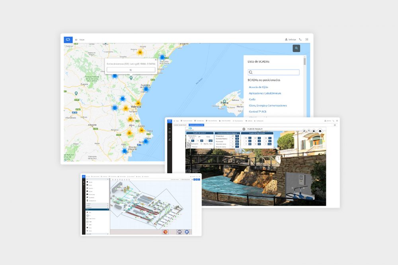This screenshot has height=265, width=398.
Task: Click the phone icon in the map header
Action: [x=300, y=39]
